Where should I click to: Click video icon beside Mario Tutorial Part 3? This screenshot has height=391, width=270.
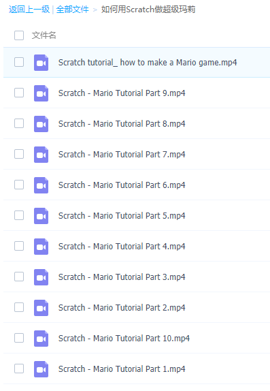click(x=41, y=277)
